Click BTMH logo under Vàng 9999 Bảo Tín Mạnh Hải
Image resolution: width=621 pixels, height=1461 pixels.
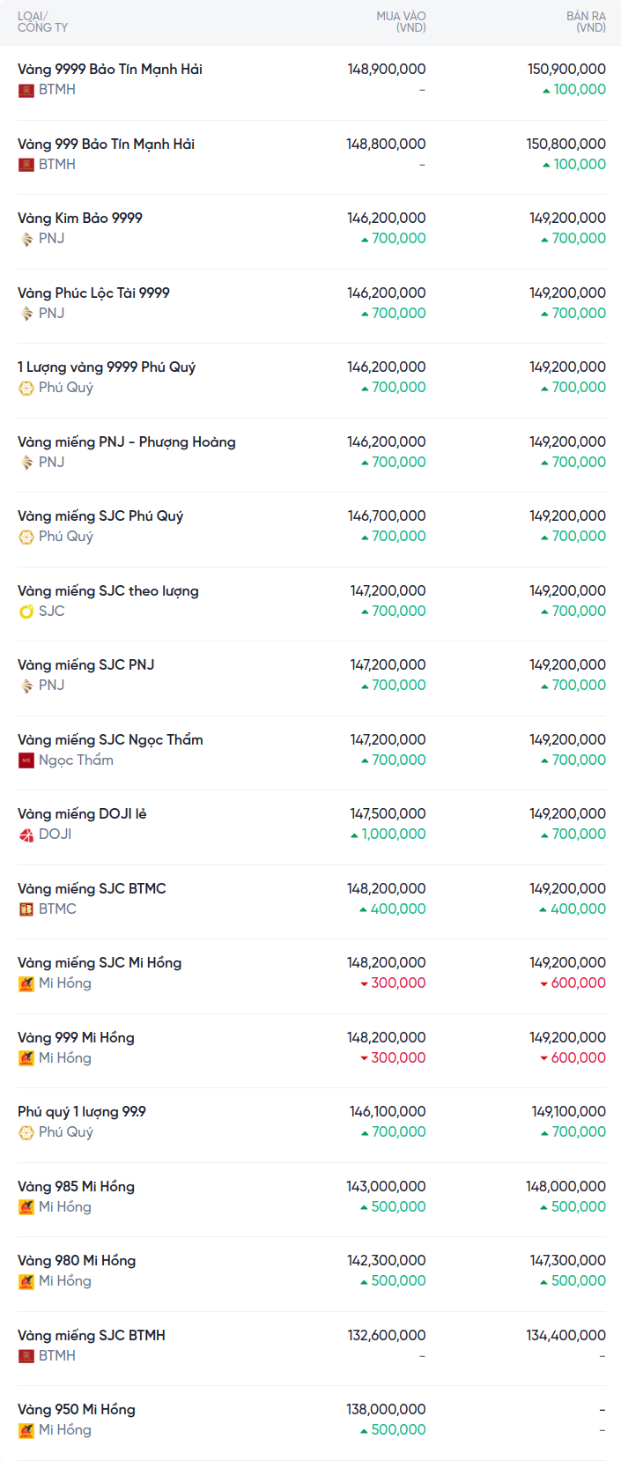[x=26, y=90]
